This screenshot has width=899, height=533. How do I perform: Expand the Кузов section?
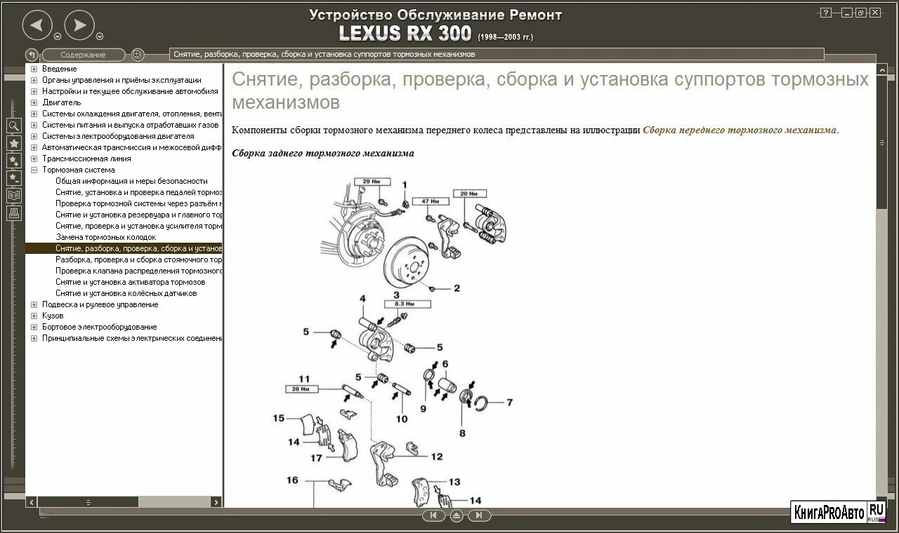34,316
